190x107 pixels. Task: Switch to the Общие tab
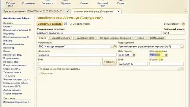pos(42,38)
